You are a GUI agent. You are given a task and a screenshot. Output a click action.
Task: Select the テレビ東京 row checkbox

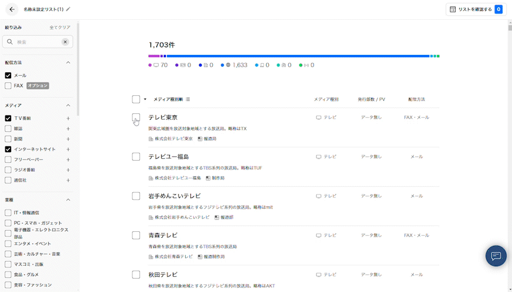tap(136, 117)
